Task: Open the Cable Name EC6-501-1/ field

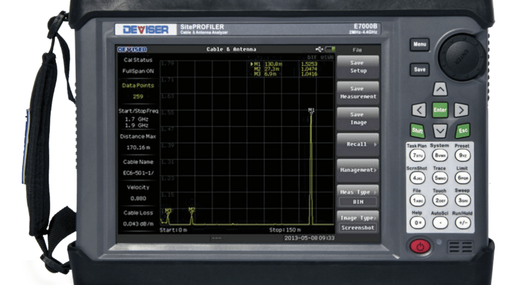Action: coord(138,168)
